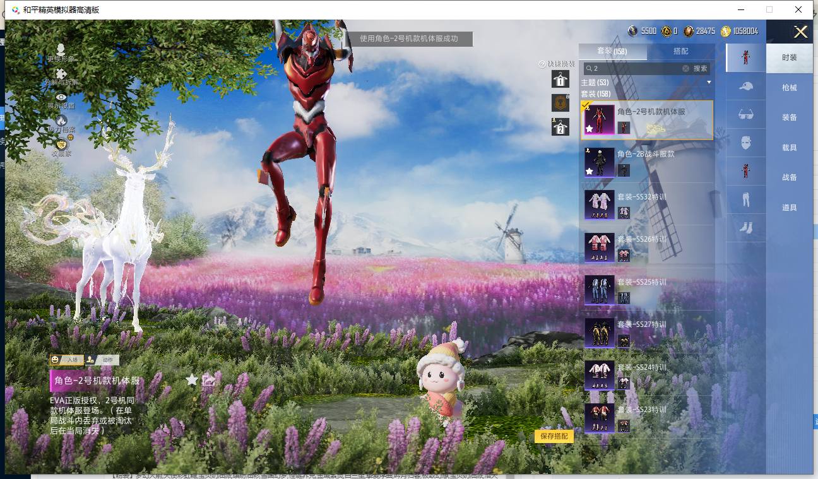Screen dimensions: 818x479
Task: Select the 套装-SS27特训 outfit thumbnail
Action: click(x=599, y=333)
